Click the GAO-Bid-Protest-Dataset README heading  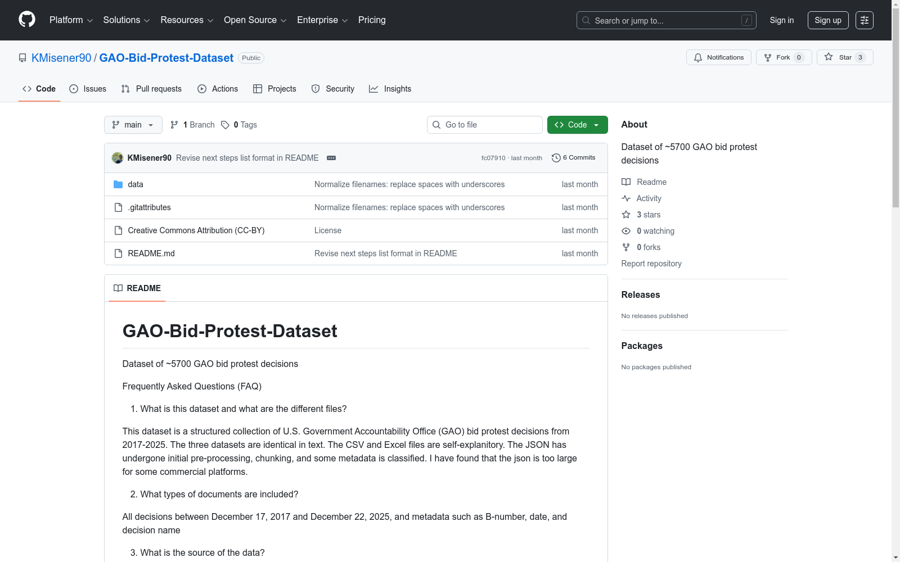point(230,331)
